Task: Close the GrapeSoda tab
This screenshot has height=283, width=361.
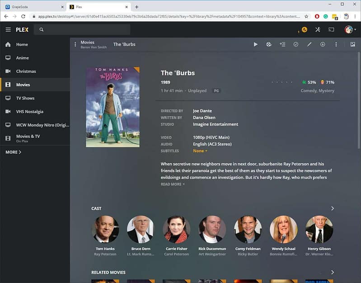Action: click(x=62, y=7)
